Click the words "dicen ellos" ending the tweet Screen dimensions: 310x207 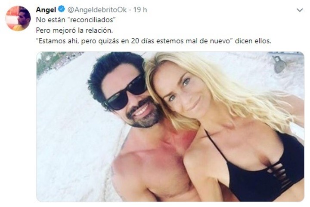click(253, 41)
